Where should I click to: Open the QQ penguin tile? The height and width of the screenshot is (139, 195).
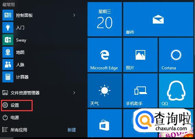pos(176,91)
